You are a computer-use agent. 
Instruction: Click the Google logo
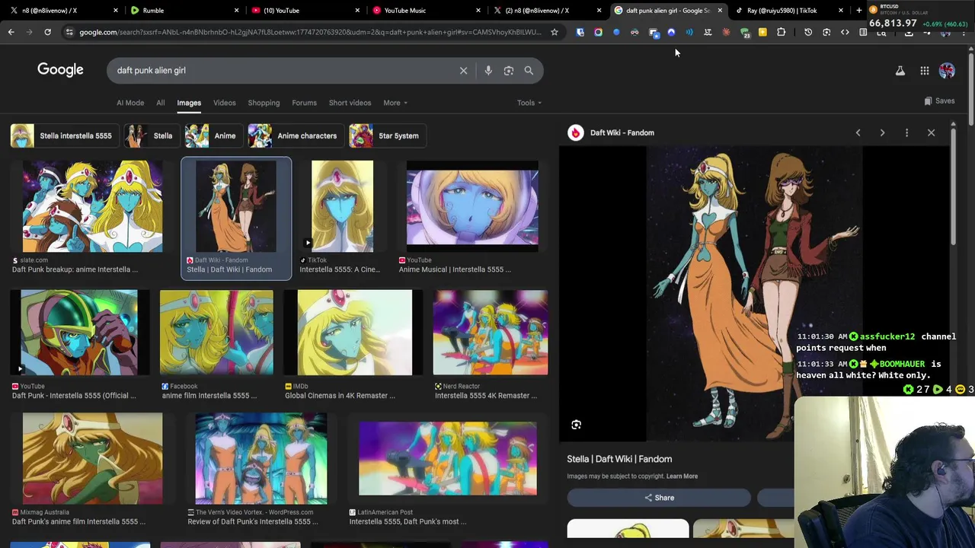60,70
